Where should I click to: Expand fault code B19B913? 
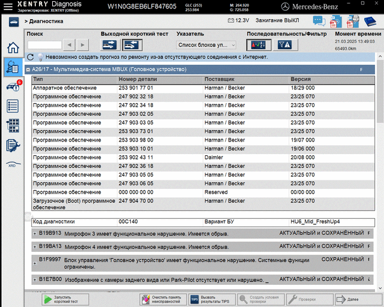[x=35, y=234]
